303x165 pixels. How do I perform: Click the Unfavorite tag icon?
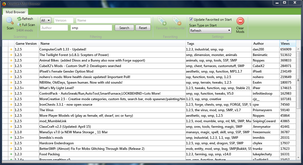tap(177, 21)
